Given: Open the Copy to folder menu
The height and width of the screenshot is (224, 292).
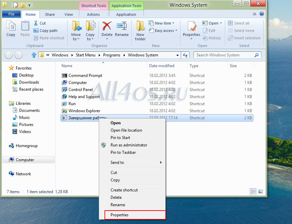Looking at the screenshot, I should tap(90, 31).
